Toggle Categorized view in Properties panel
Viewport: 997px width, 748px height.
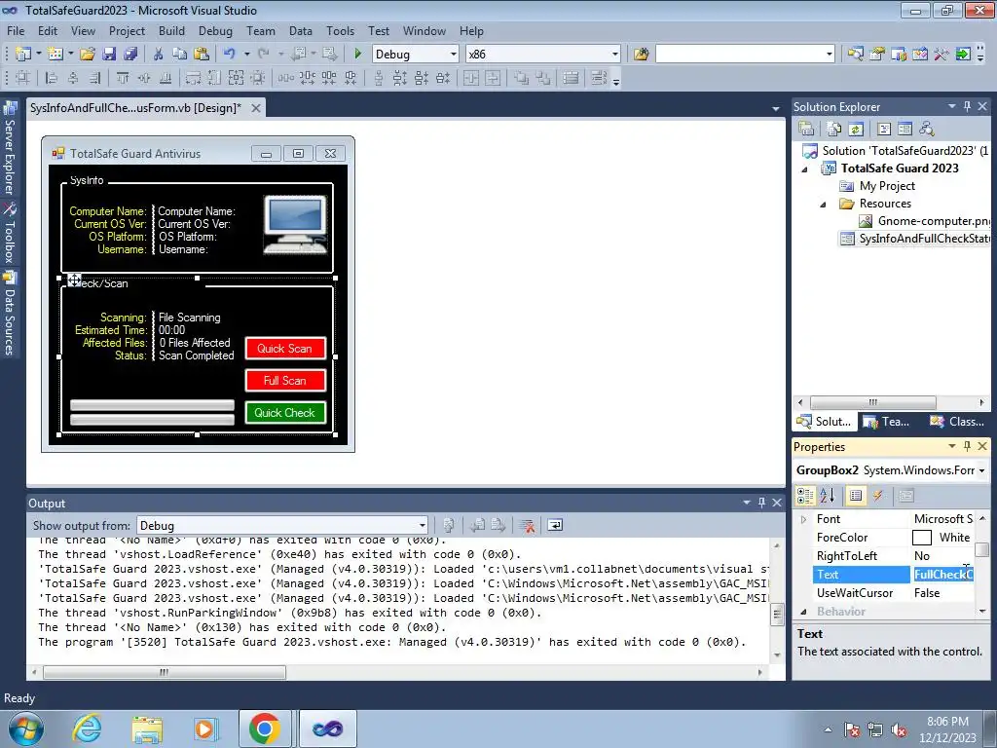[x=805, y=496]
